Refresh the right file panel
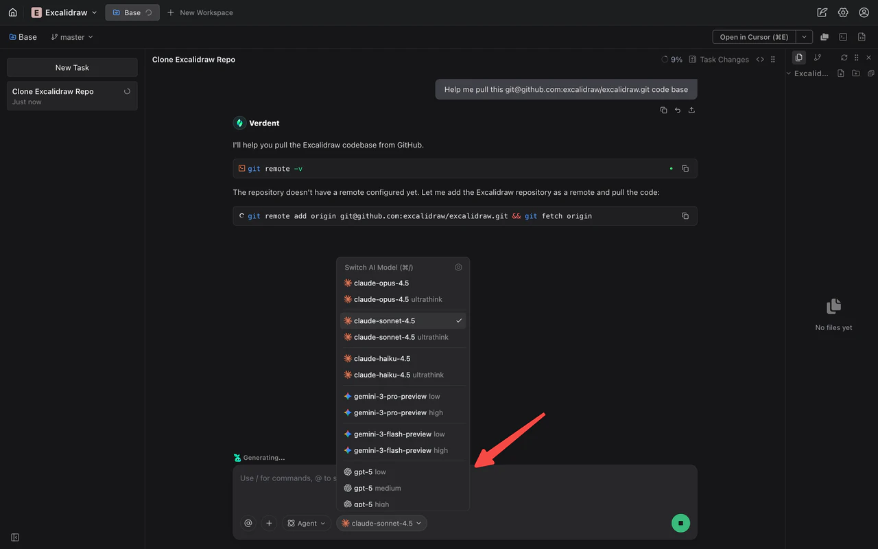 844,58
